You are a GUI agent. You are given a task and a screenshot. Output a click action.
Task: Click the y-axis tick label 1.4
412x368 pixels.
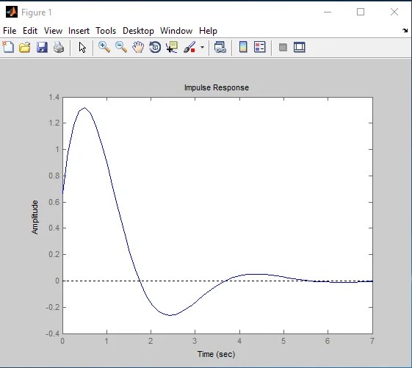(x=54, y=98)
